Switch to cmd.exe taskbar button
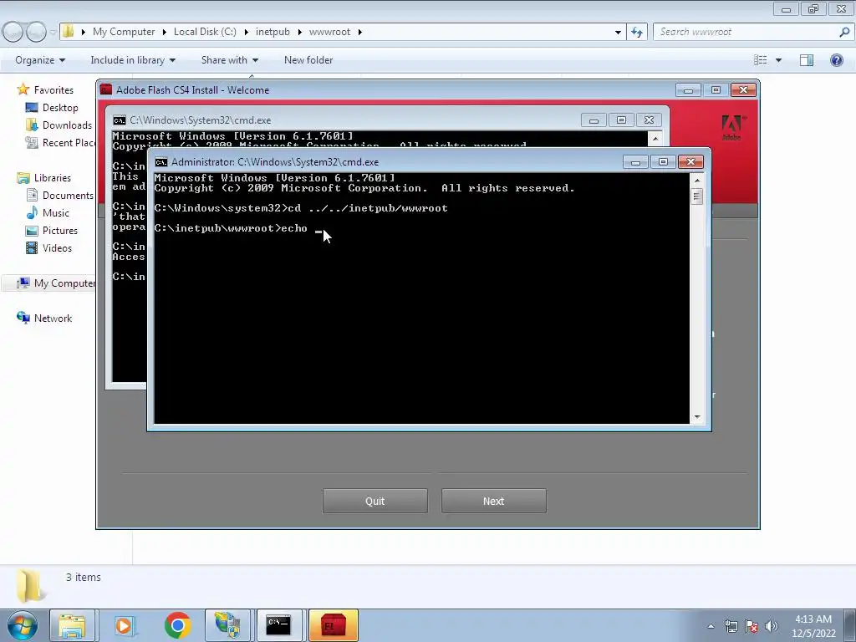The width and height of the screenshot is (856, 642). [279, 625]
